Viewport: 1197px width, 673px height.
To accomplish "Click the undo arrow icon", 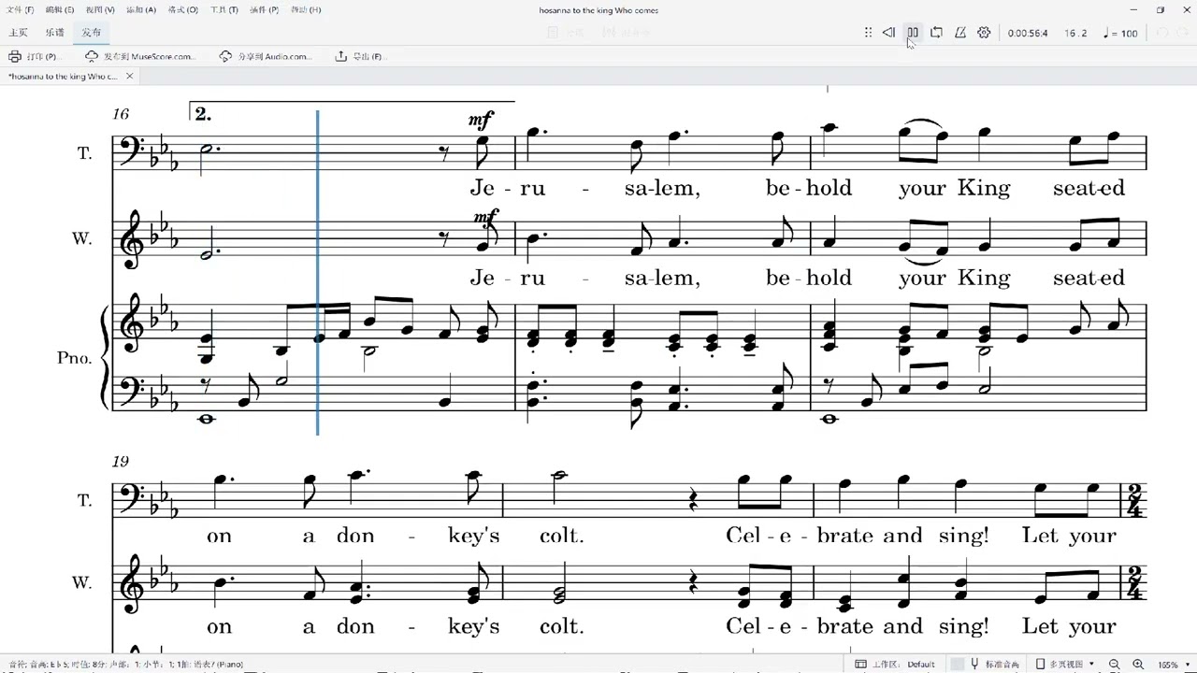I will (1162, 33).
